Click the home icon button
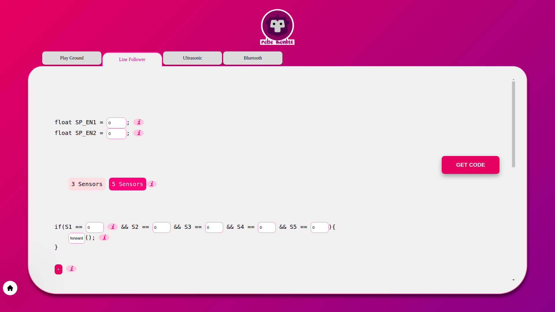This screenshot has height=312, width=555. [x=10, y=288]
